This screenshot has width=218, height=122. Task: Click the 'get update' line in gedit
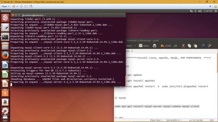tap(134, 75)
